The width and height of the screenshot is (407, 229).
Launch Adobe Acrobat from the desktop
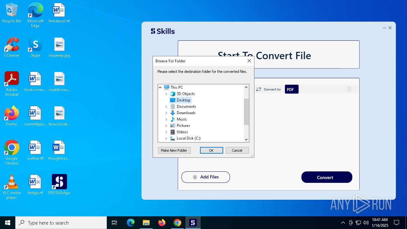(12, 84)
